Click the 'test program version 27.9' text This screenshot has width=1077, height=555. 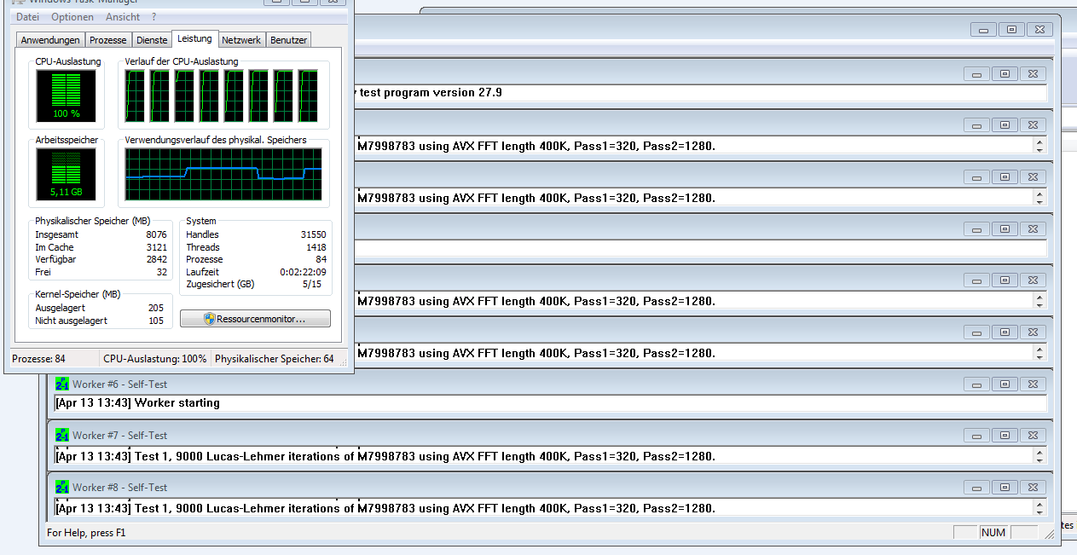pos(430,92)
